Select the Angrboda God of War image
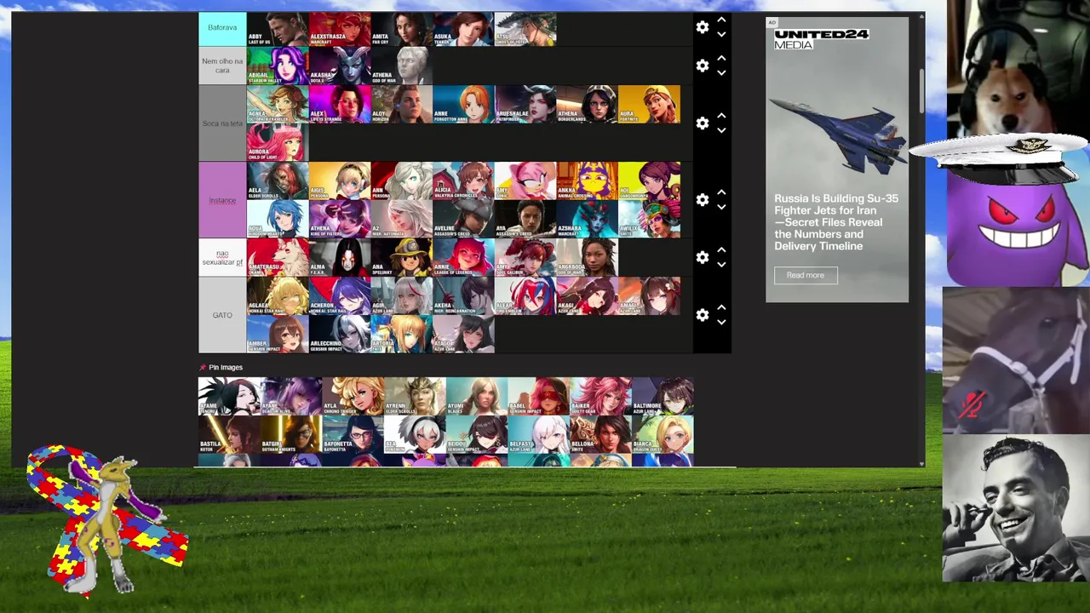Viewport: 1090px width, 613px height. tap(587, 257)
